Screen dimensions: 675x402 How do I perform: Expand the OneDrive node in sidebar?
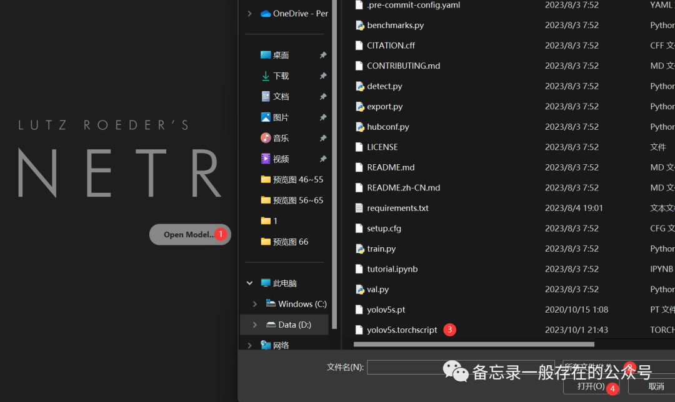point(249,14)
